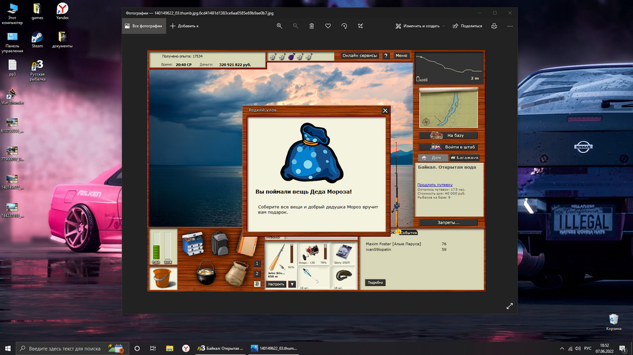Open the three-dots more options menu
The image size is (633, 355).
pyautogui.click(x=510, y=26)
